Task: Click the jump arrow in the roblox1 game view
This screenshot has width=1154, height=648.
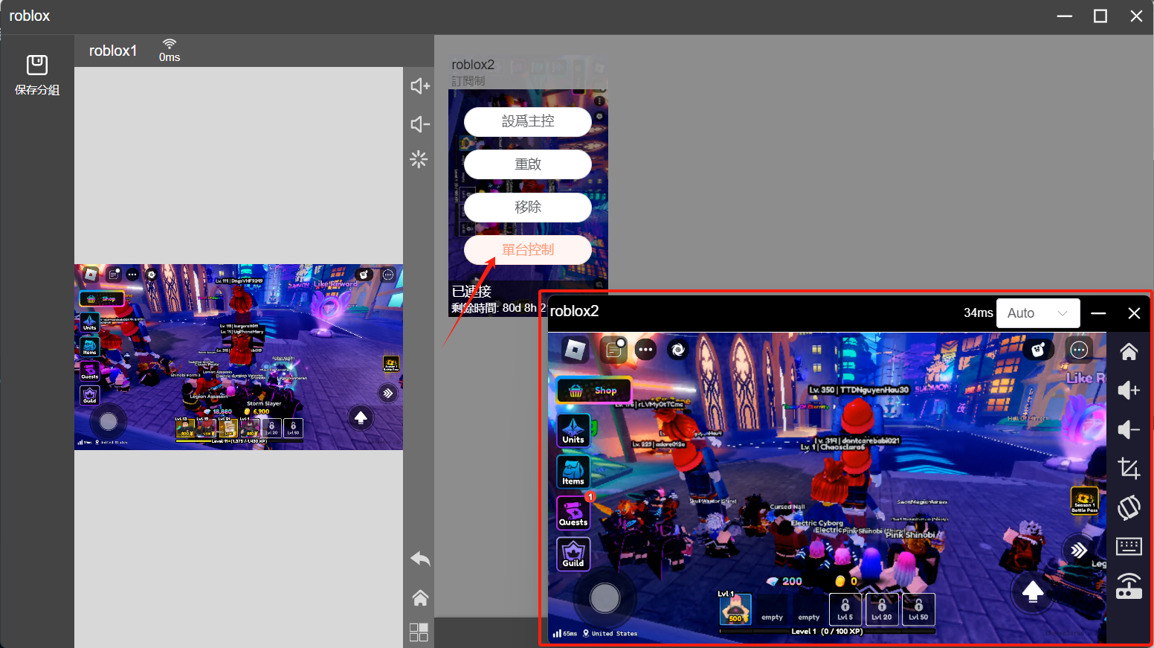Action: (361, 418)
